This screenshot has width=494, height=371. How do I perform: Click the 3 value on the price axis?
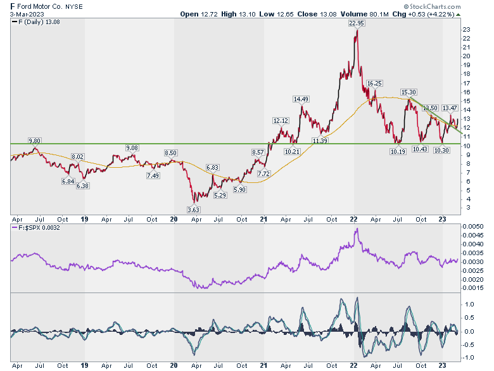[x=468, y=208]
